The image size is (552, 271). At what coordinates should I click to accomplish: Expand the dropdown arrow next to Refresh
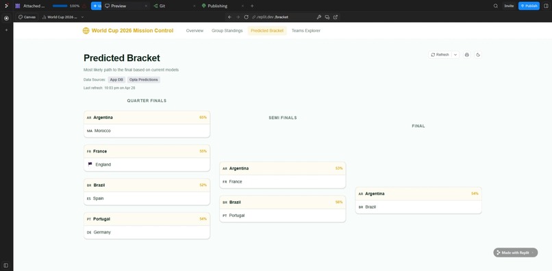click(x=455, y=55)
